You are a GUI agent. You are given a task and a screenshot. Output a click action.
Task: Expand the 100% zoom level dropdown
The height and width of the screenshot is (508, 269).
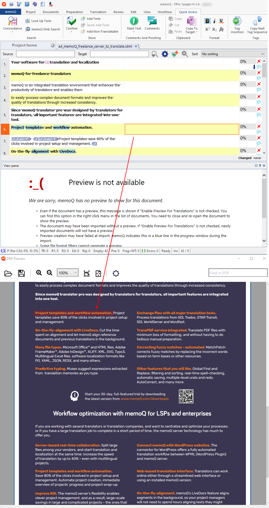point(68,273)
